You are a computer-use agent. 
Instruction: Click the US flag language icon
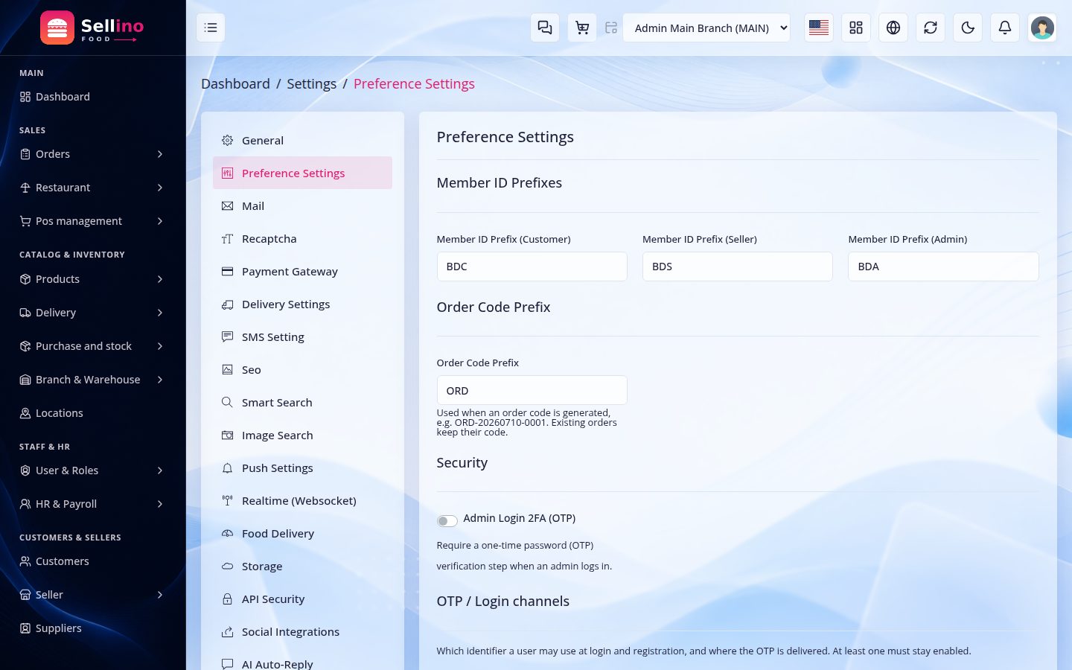[x=819, y=28]
